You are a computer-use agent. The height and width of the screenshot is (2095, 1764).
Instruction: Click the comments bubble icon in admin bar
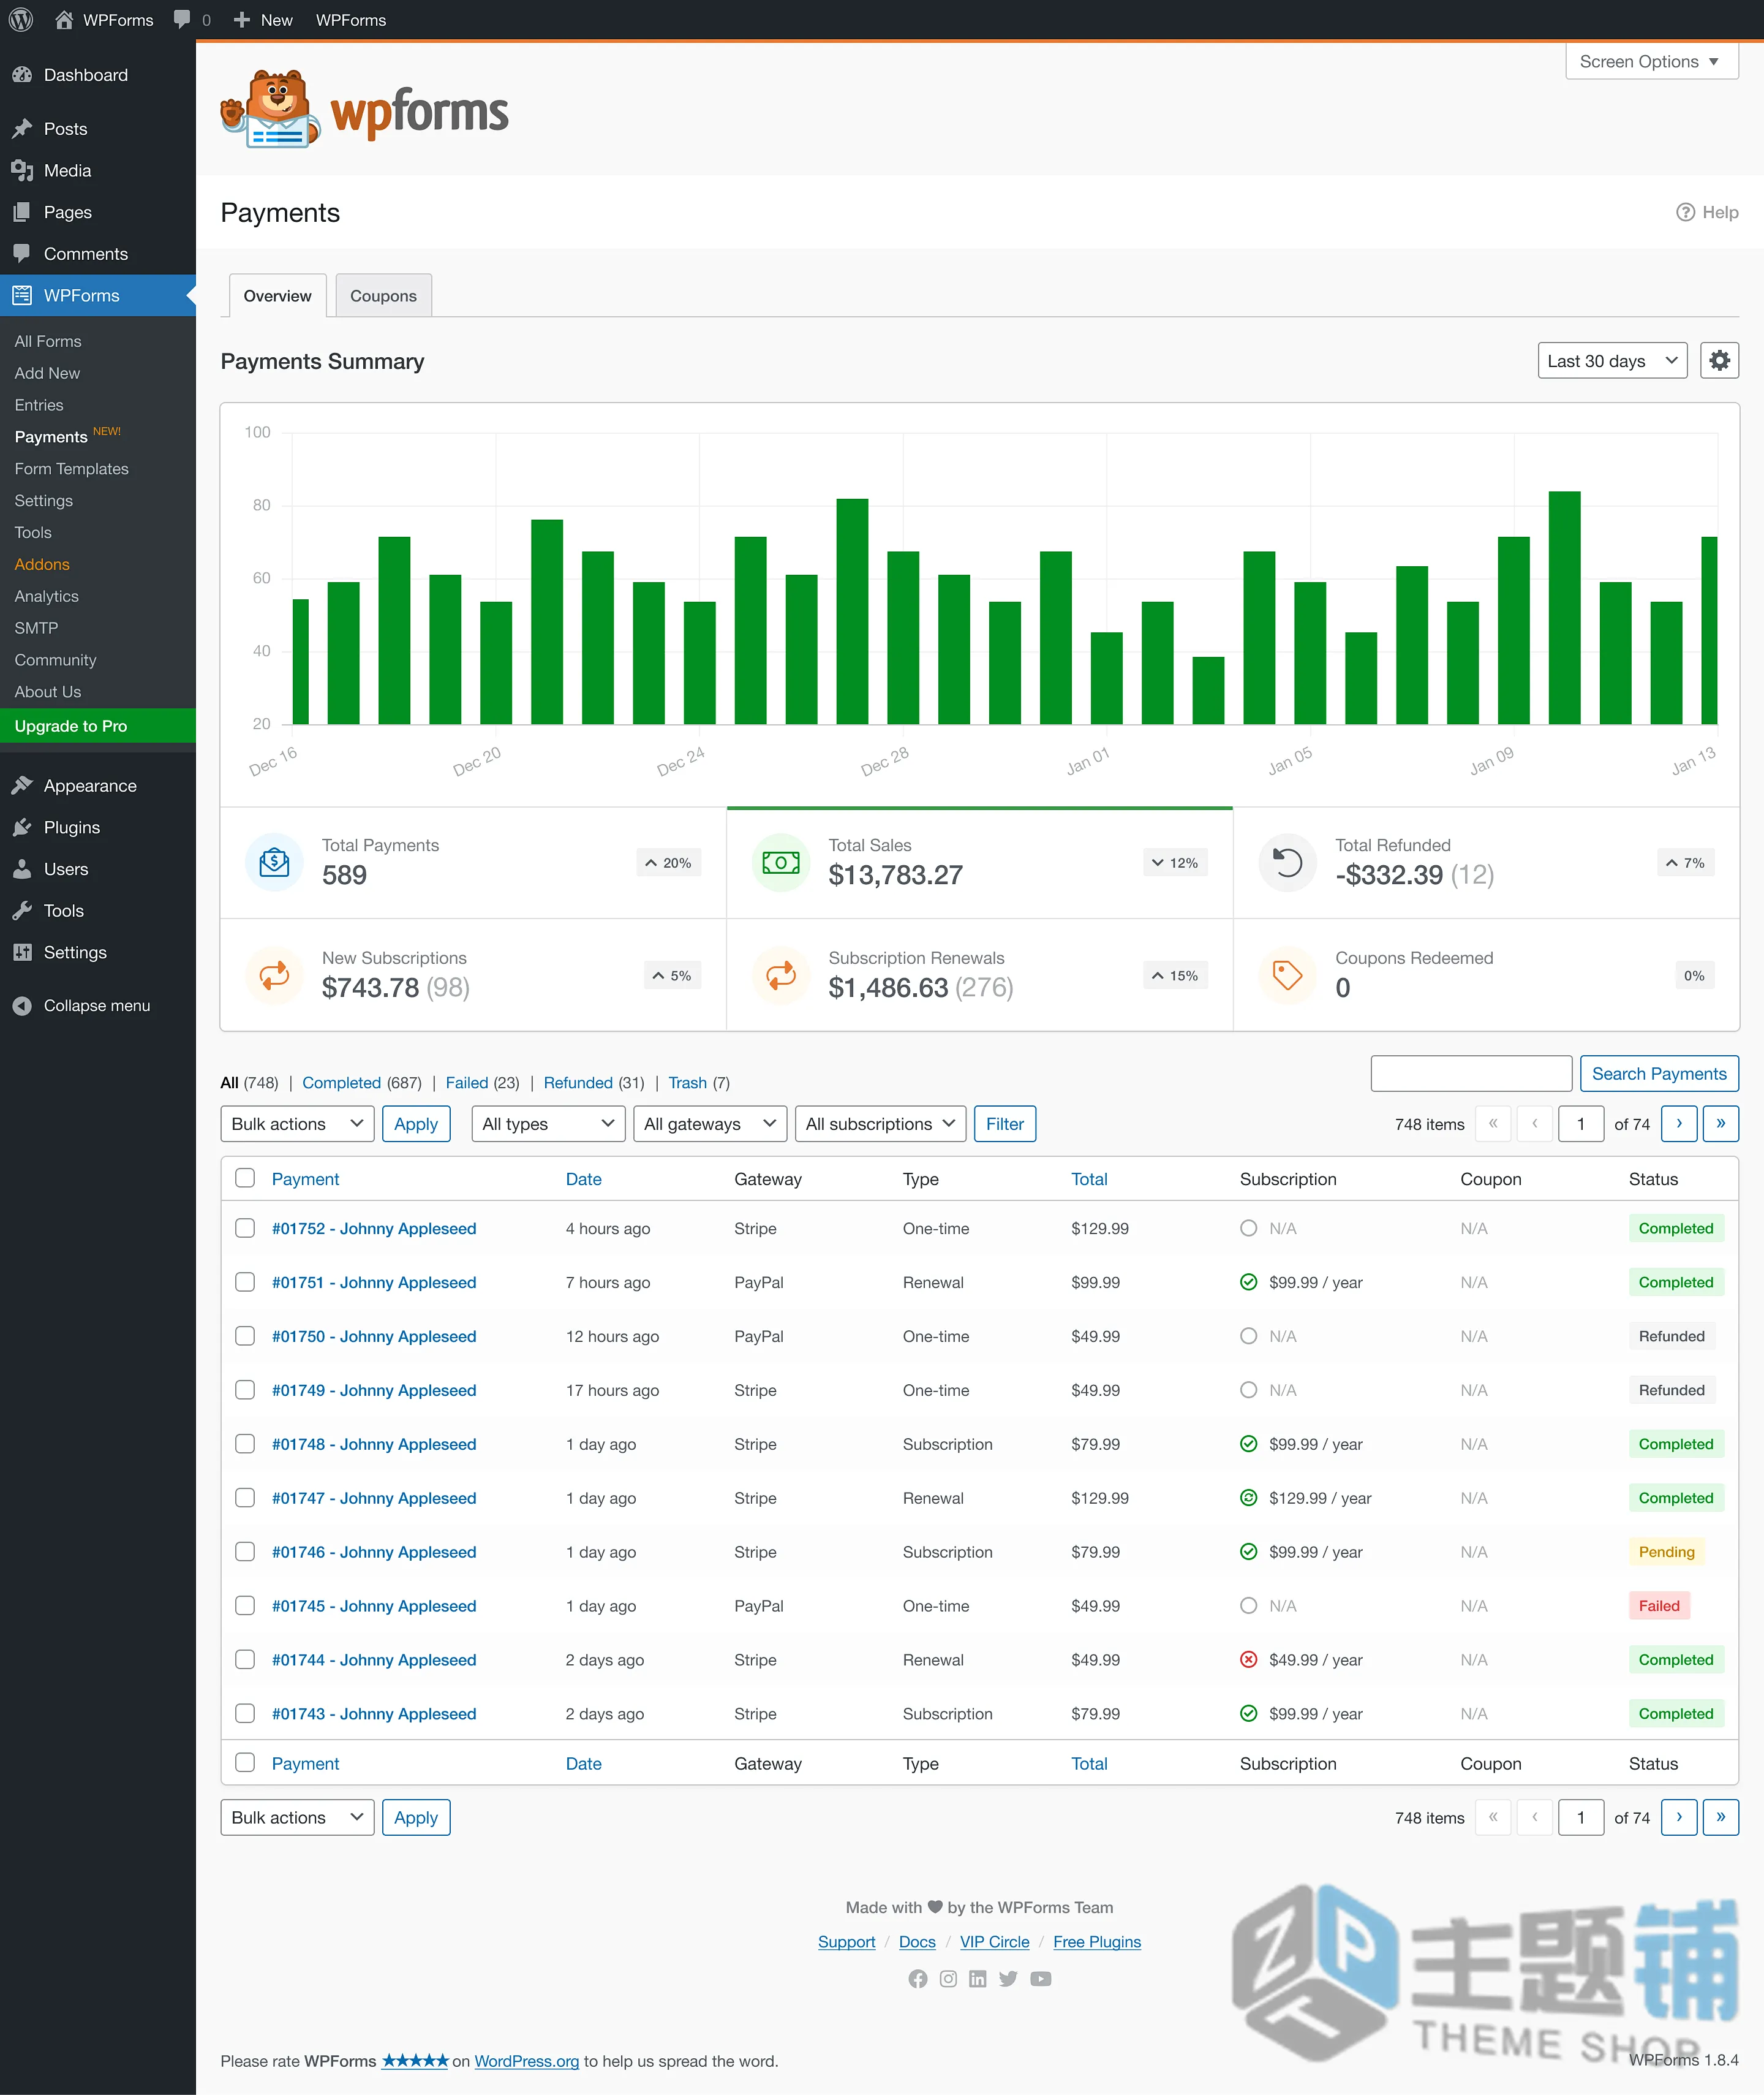pos(182,20)
